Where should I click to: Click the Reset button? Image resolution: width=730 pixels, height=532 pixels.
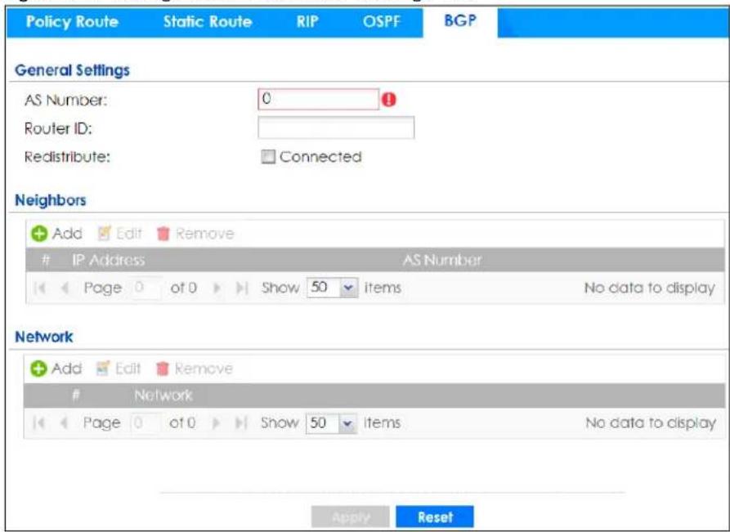435,517
